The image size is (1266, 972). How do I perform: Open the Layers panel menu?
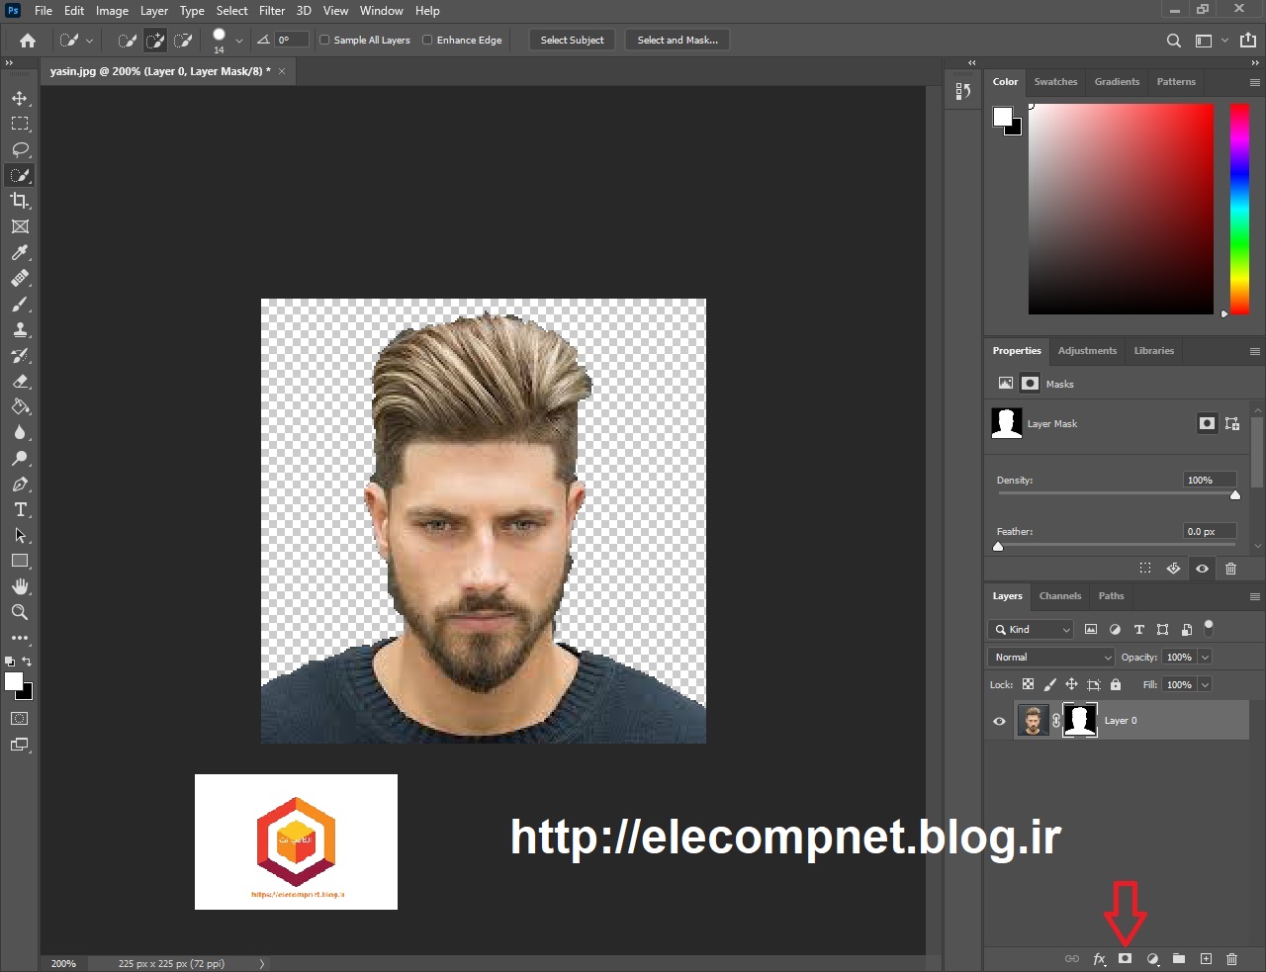(x=1254, y=596)
